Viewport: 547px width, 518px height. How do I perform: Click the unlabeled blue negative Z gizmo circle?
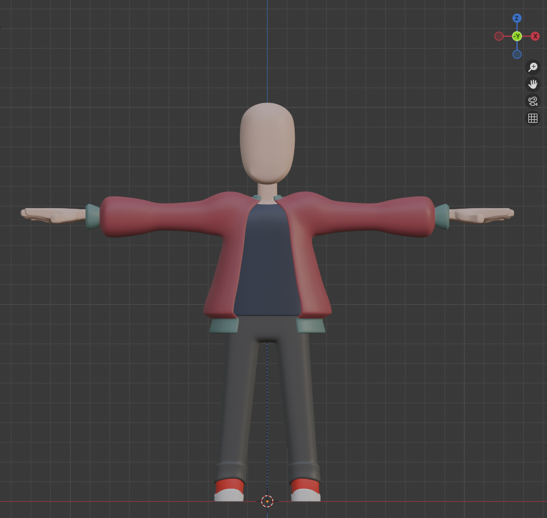tap(517, 54)
